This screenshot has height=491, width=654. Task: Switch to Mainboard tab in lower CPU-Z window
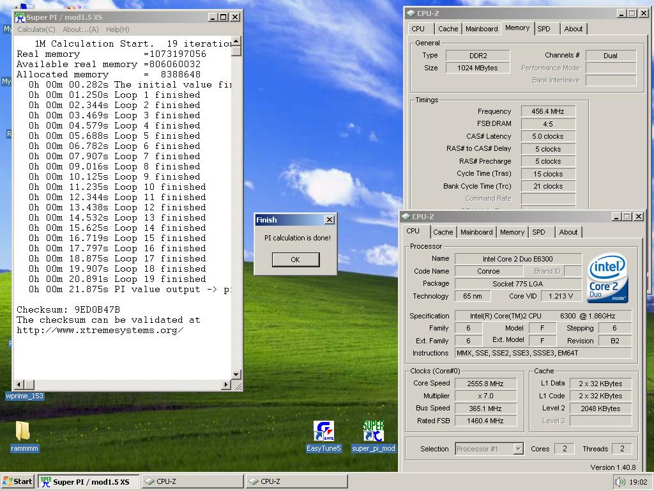[x=476, y=232]
